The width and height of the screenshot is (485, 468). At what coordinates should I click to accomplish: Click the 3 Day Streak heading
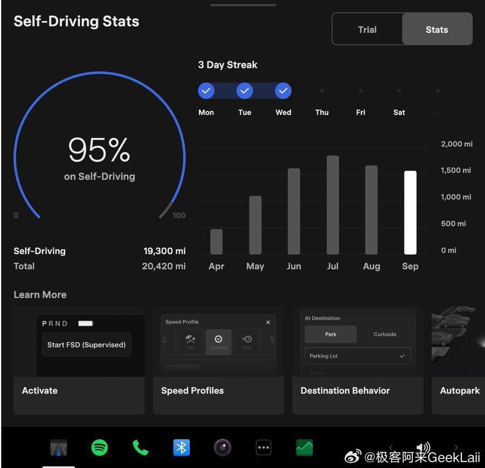227,65
